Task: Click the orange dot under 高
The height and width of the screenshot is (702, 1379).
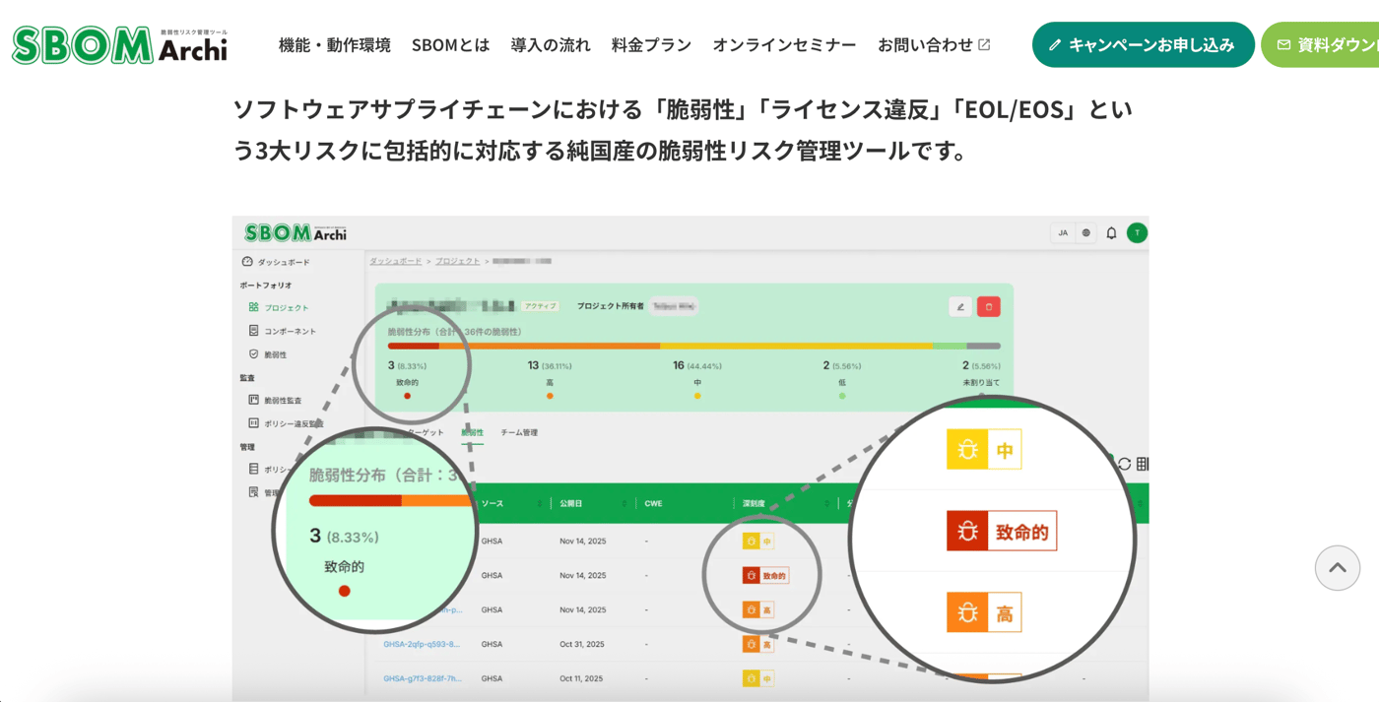Action: [x=550, y=396]
